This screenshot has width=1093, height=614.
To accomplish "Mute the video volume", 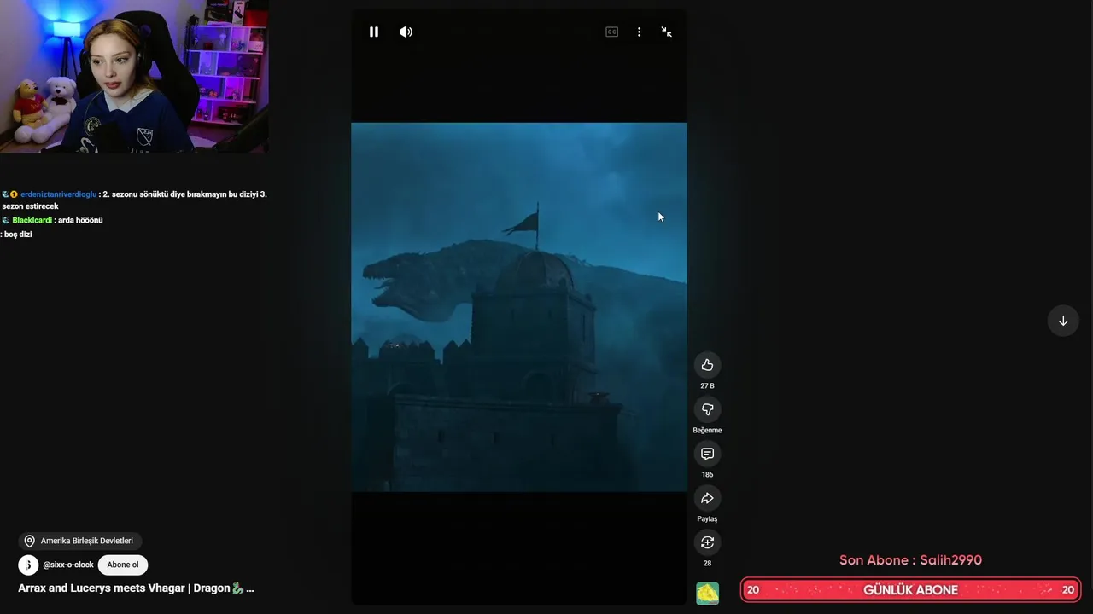I will point(406,32).
